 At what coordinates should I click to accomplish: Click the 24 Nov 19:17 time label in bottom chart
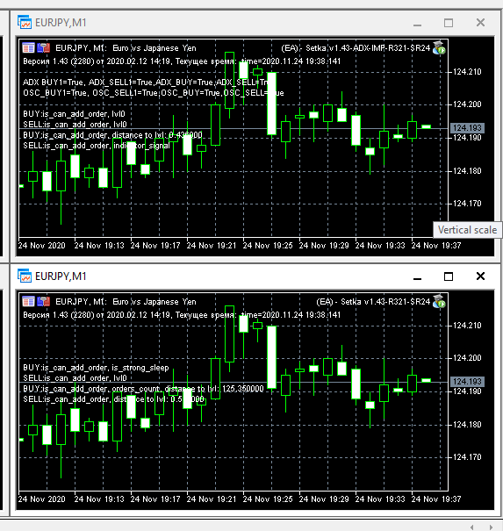(x=155, y=499)
